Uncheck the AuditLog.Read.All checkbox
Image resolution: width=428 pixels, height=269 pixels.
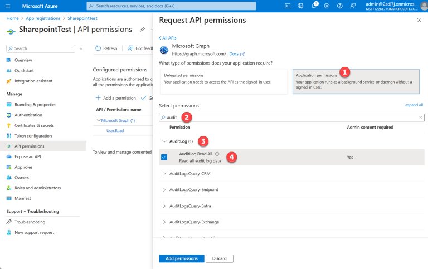tap(164, 157)
